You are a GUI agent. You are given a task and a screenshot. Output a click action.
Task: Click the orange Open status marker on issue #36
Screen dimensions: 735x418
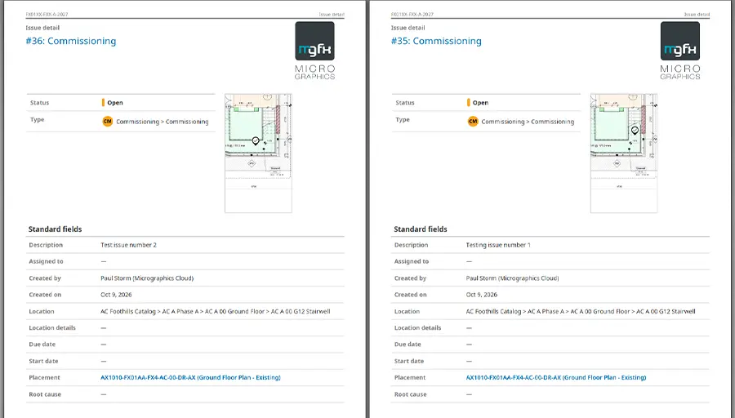tap(103, 103)
